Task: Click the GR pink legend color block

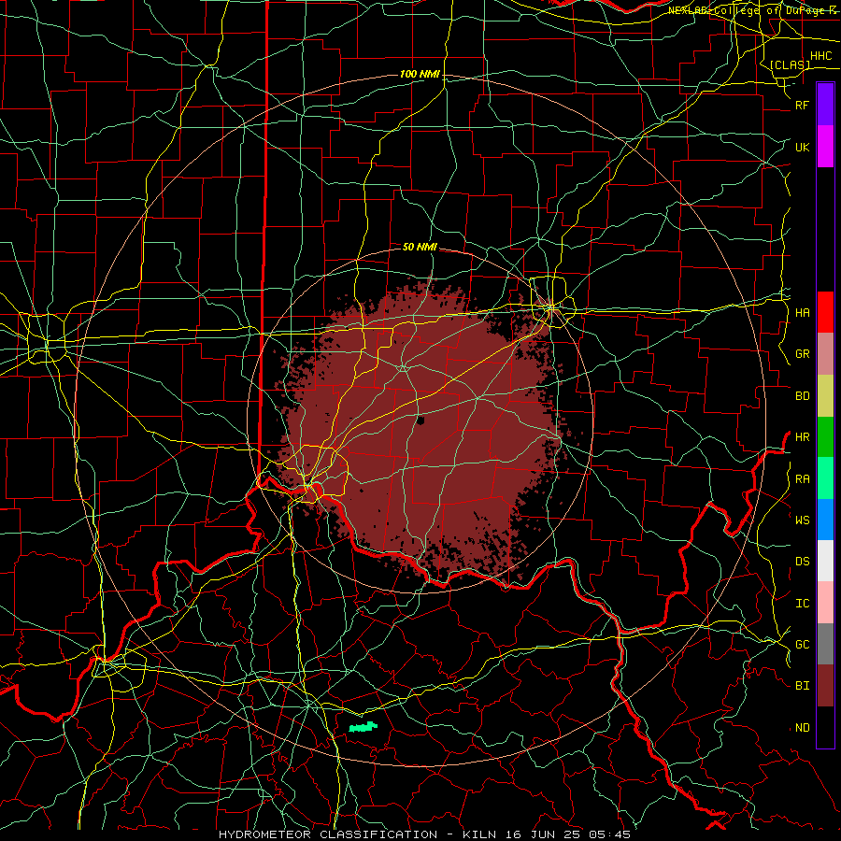Action: 825,353
